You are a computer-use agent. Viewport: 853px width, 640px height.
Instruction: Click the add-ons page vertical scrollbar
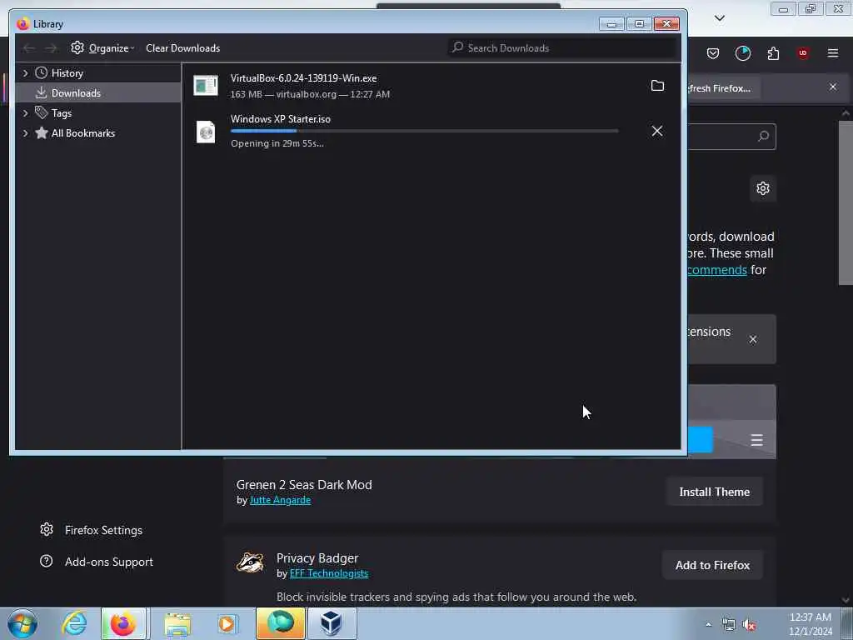845,202
